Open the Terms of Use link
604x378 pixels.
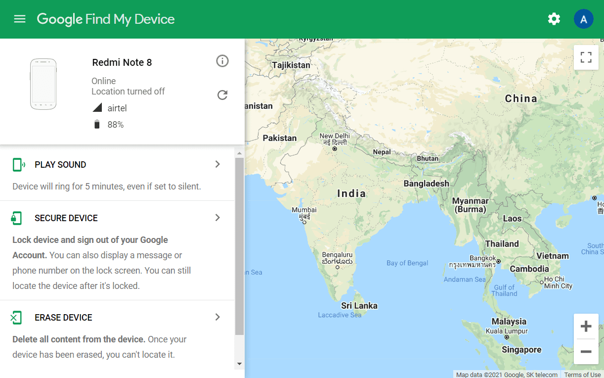tap(582, 375)
